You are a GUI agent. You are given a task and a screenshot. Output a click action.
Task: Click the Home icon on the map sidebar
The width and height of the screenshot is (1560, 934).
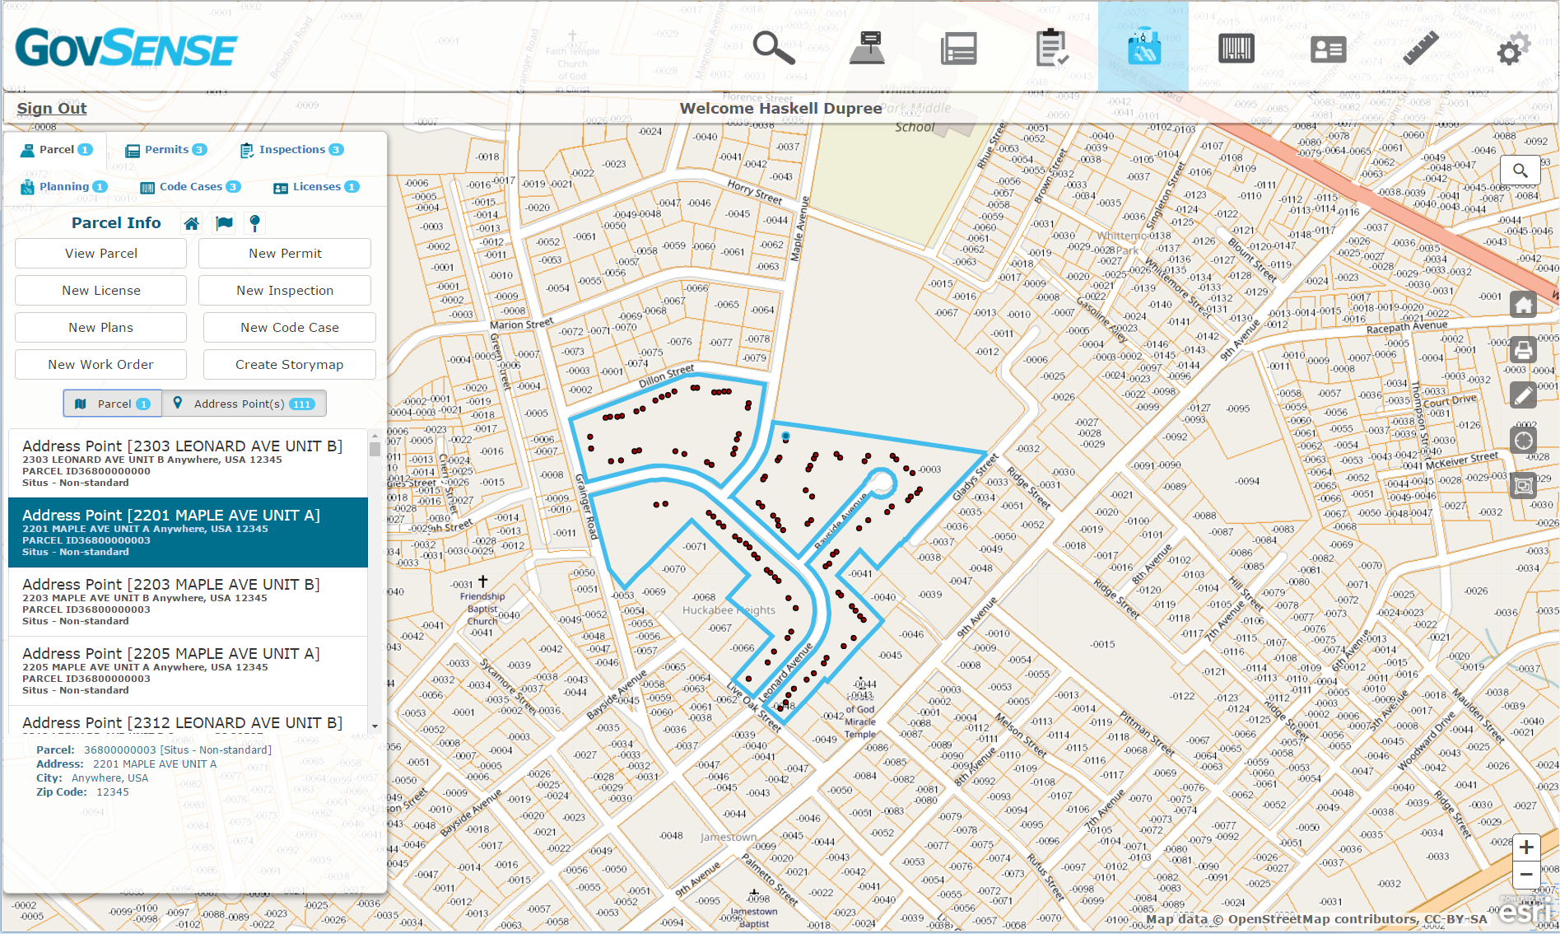coord(1522,304)
